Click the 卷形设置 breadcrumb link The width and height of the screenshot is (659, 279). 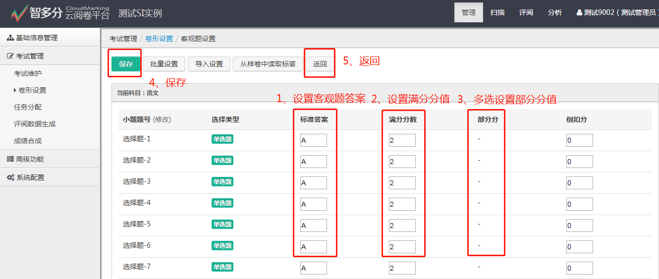(159, 38)
